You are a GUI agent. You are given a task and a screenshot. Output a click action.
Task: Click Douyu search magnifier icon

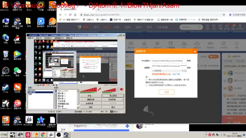[x=199, y=27]
